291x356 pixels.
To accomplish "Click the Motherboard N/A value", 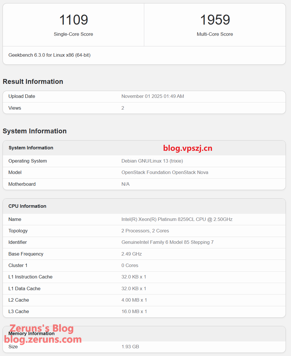I will [125, 184].
